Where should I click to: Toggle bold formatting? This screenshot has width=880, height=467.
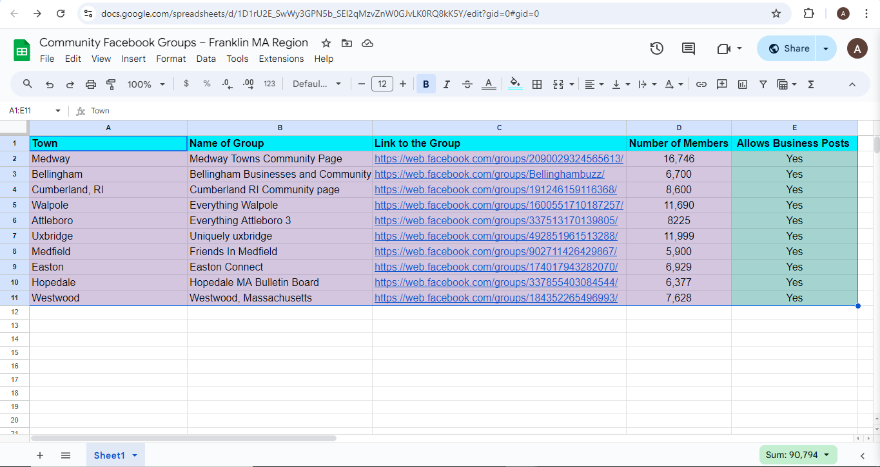pos(426,84)
